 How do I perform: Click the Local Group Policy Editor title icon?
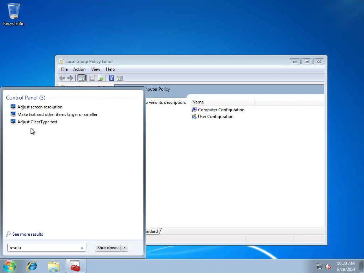click(x=61, y=61)
